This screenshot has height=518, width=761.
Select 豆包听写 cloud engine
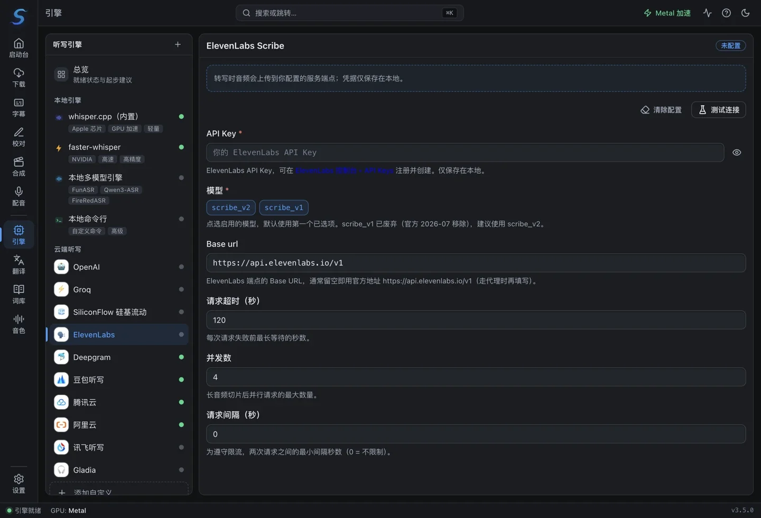coord(119,380)
